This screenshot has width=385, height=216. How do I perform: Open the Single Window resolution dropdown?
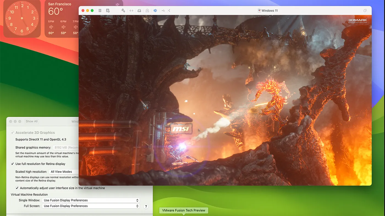click(91, 200)
